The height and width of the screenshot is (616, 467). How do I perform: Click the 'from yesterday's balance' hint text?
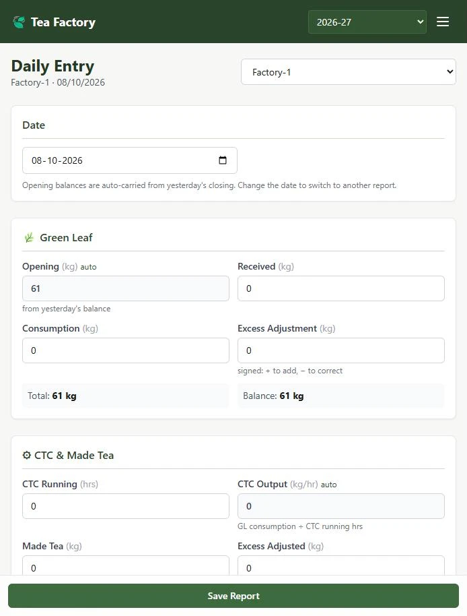[x=66, y=309]
